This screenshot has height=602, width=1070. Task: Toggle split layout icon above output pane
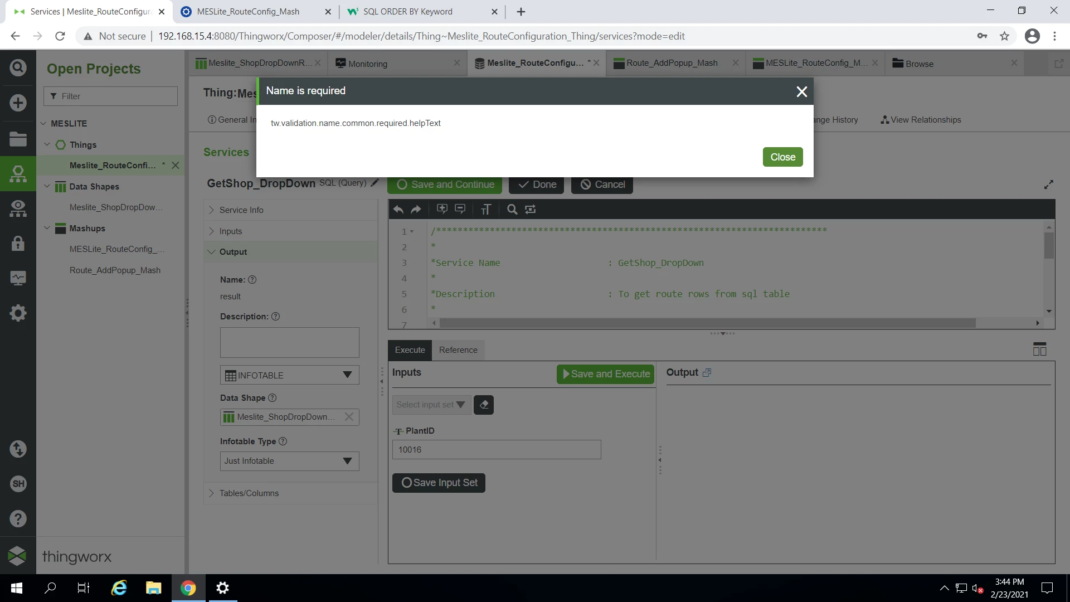coord(1039,349)
